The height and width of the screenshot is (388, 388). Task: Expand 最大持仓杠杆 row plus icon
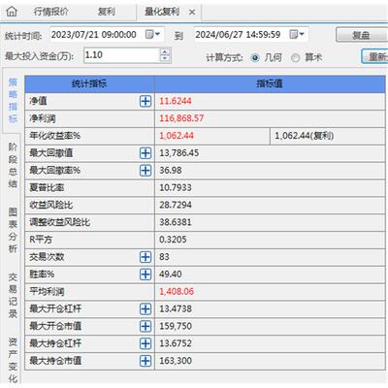click(x=145, y=343)
